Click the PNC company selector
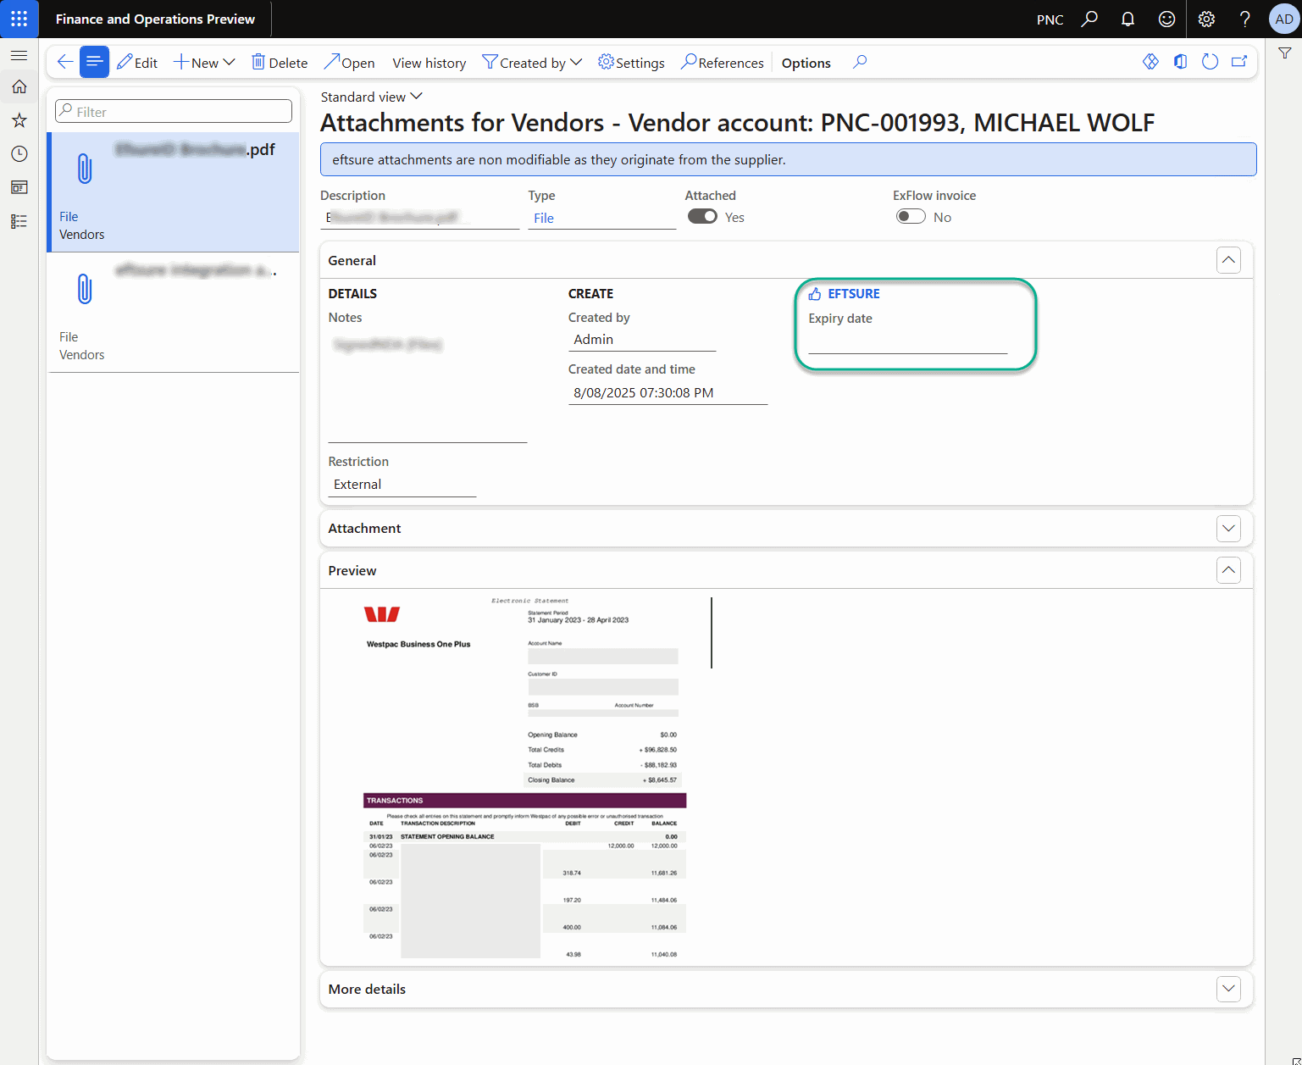Screen dimensions: 1302x1065 pyautogui.click(x=1050, y=19)
